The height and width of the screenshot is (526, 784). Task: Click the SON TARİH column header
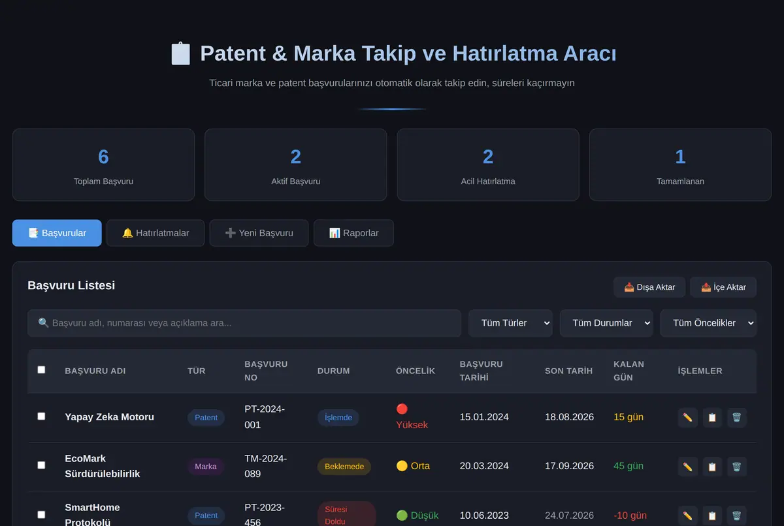(x=568, y=371)
